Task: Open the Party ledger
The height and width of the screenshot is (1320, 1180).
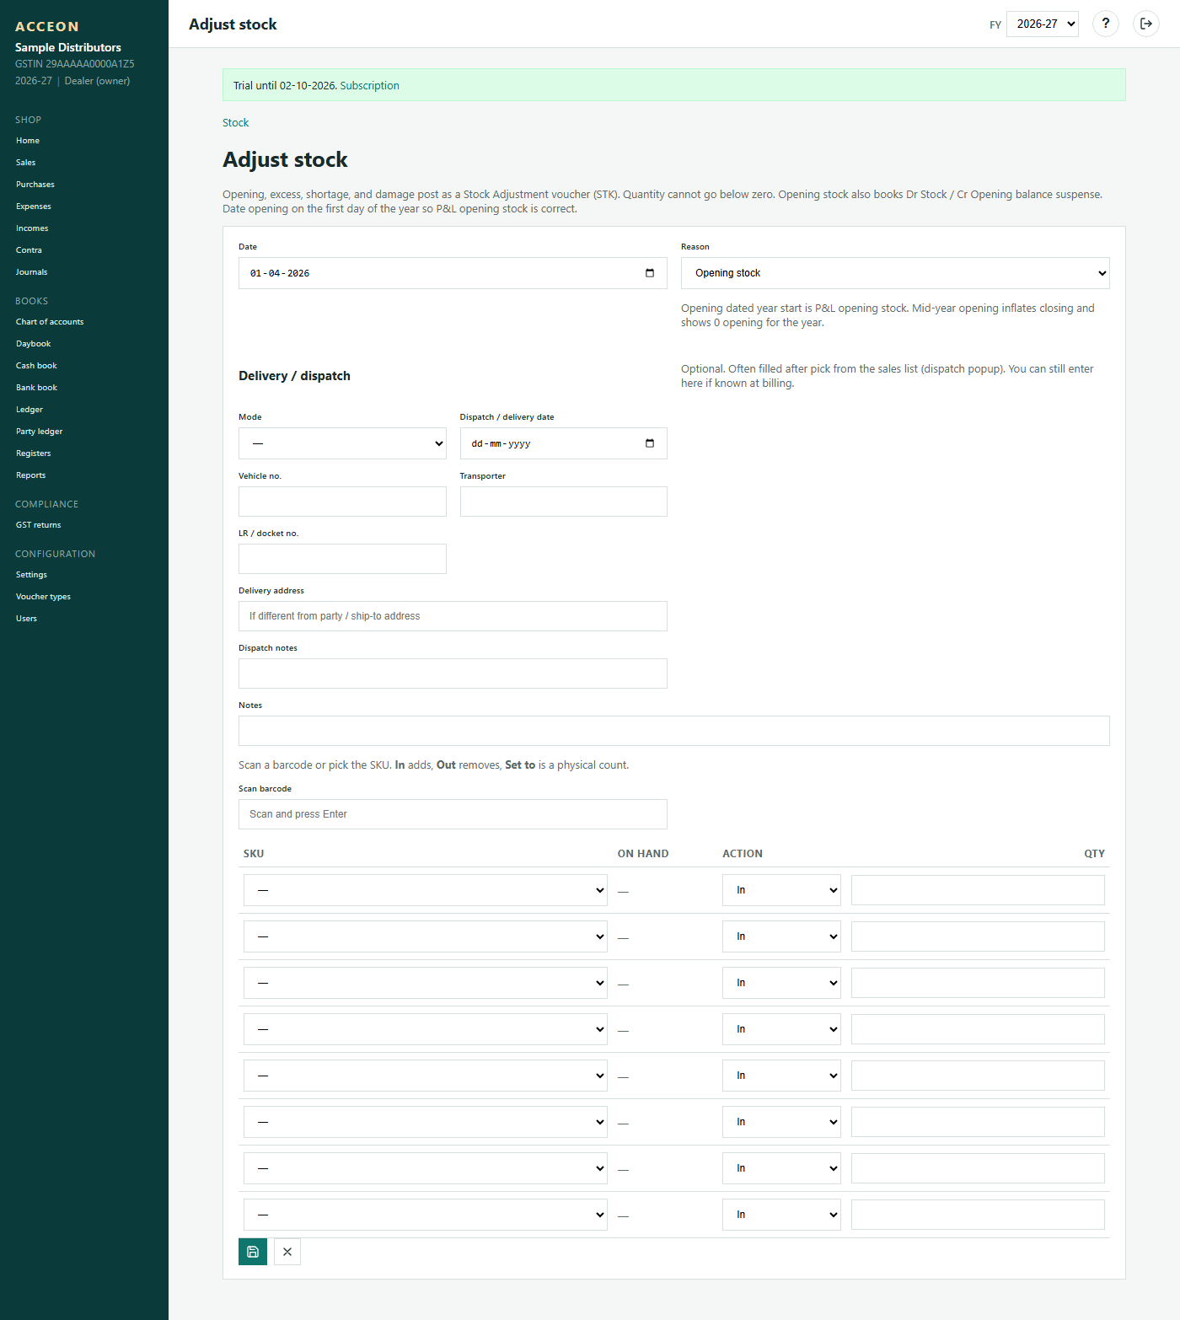Action: [x=40, y=432]
